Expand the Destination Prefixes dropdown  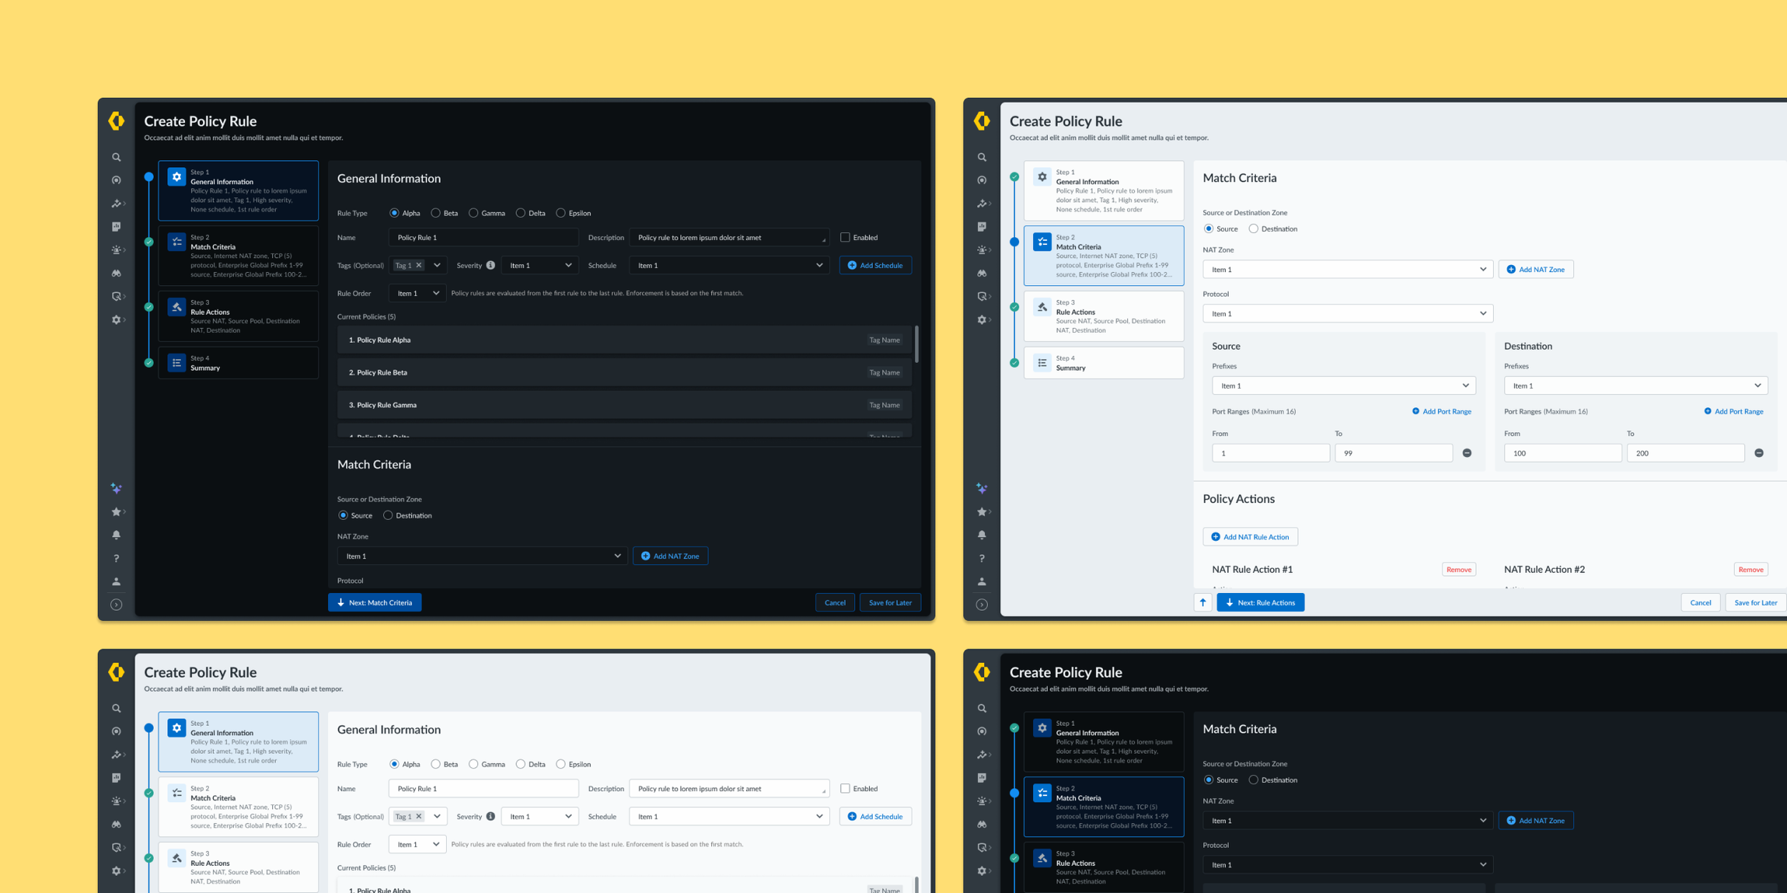[x=1635, y=386]
